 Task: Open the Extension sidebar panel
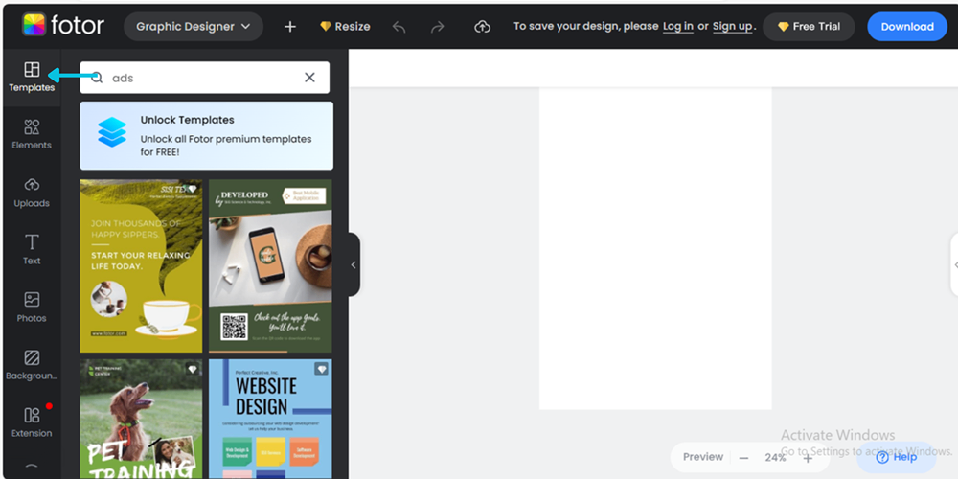point(32,422)
